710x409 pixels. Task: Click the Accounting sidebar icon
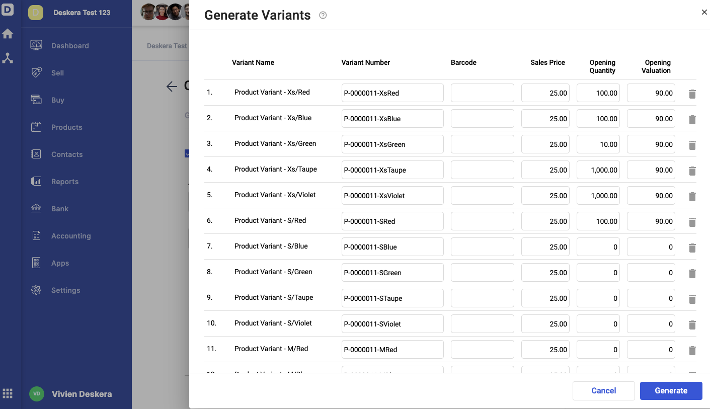pos(36,235)
